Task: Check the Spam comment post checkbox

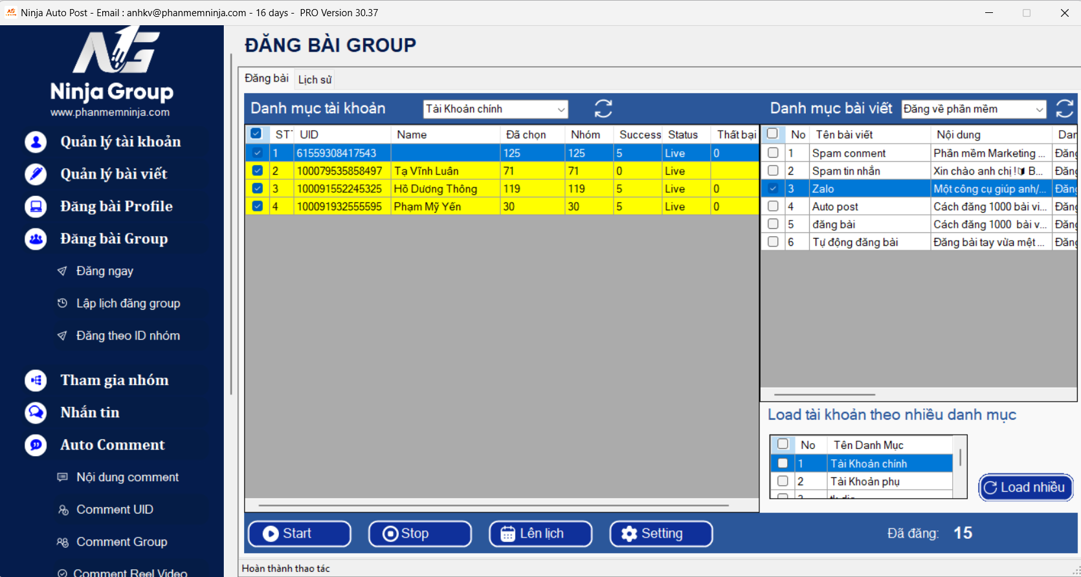Action: 773,153
